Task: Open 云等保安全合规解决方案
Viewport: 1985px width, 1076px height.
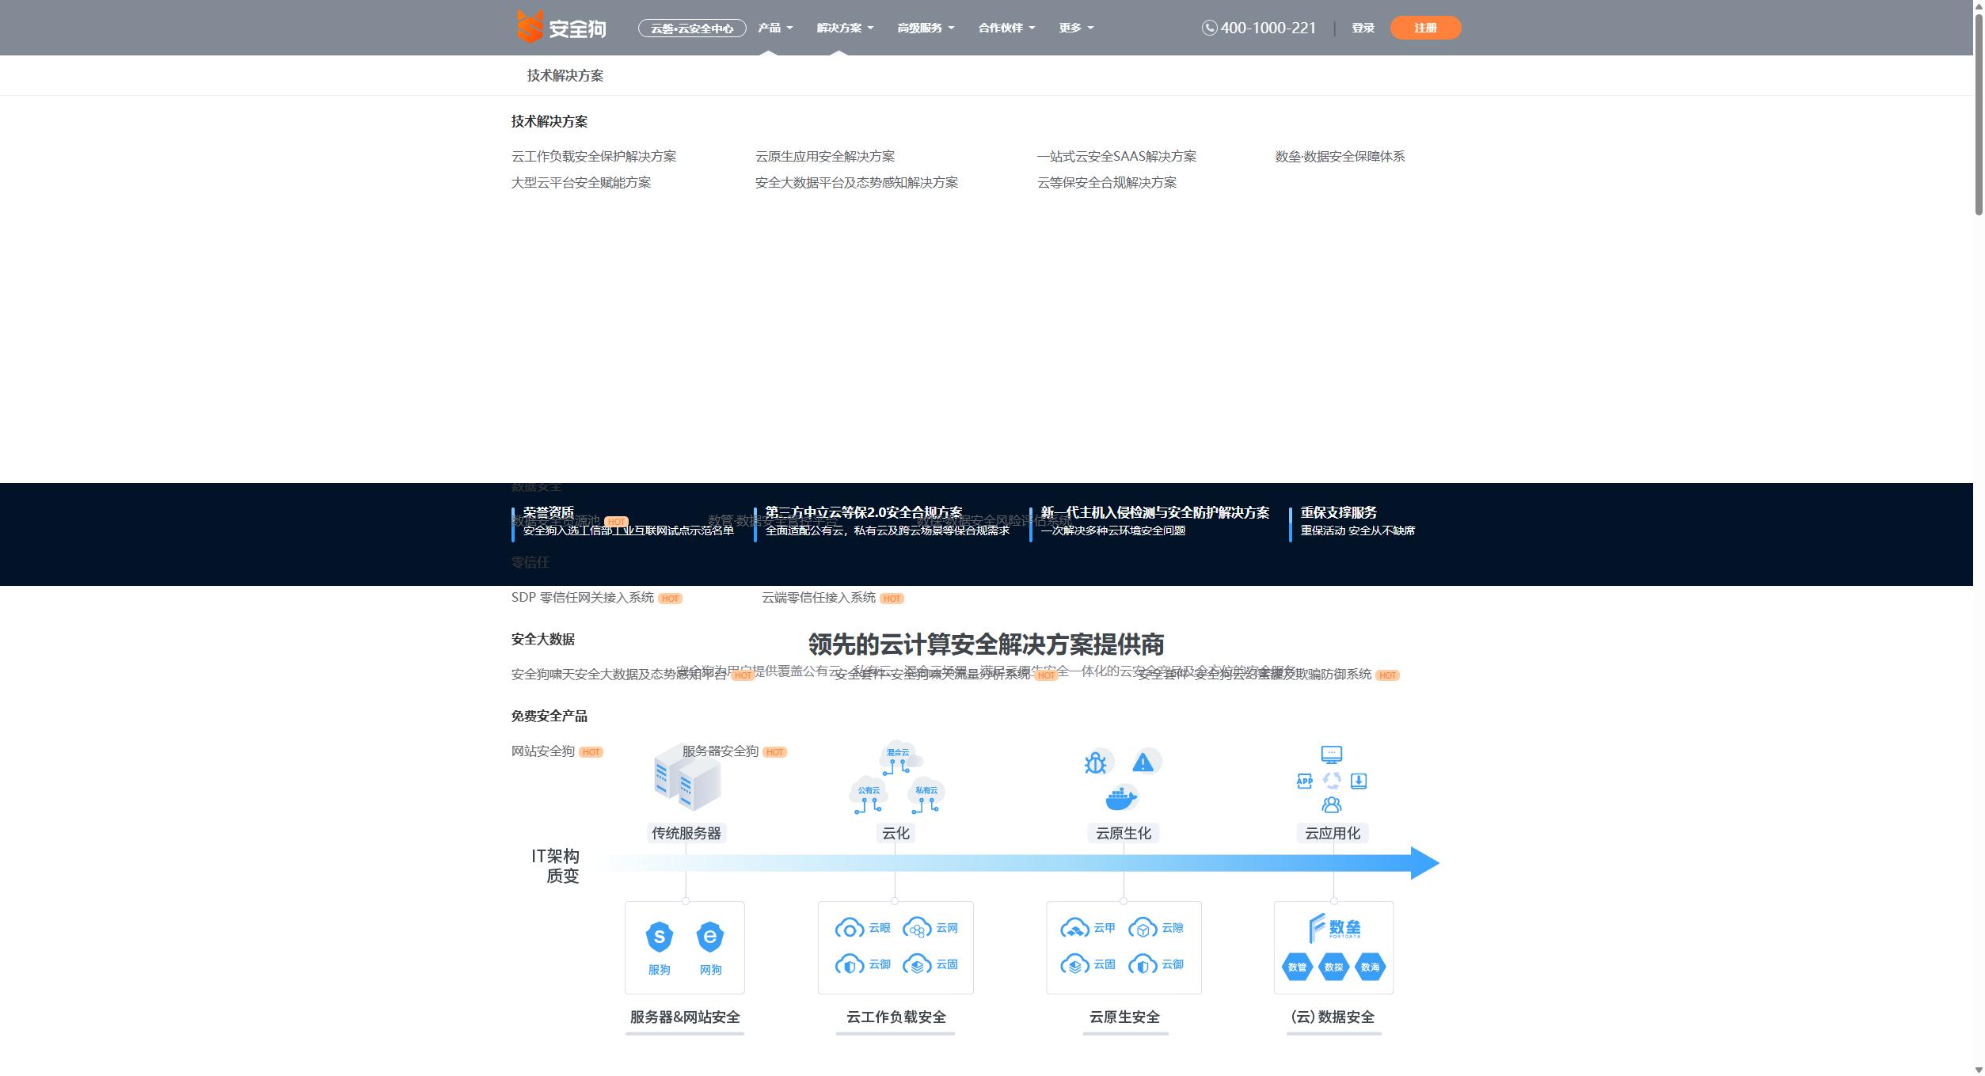Action: click(x=1107, y=183)
